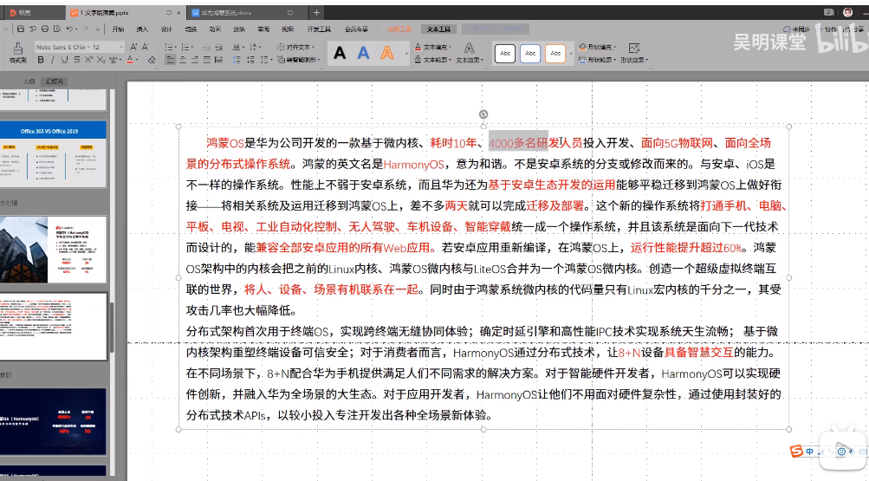Viewport: 869px width, 481px height.
Task: Distribute text alignment icon
Action: (x=219, y=60)
